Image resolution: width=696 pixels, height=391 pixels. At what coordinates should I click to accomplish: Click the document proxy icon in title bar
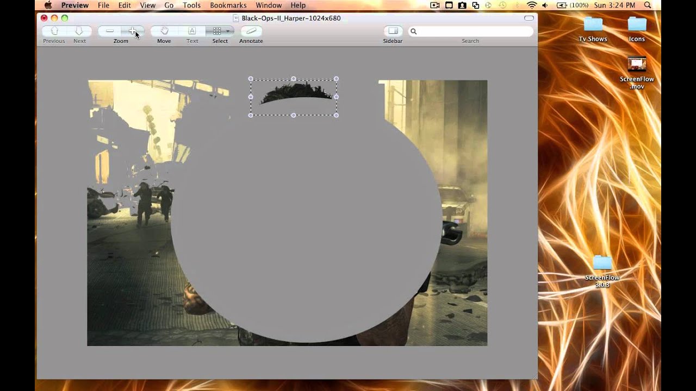[x=236, y=18]
